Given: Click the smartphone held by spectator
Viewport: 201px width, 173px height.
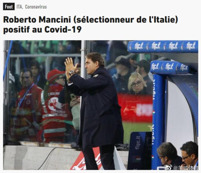Looking at the screenshot, I should pos(73,97).
